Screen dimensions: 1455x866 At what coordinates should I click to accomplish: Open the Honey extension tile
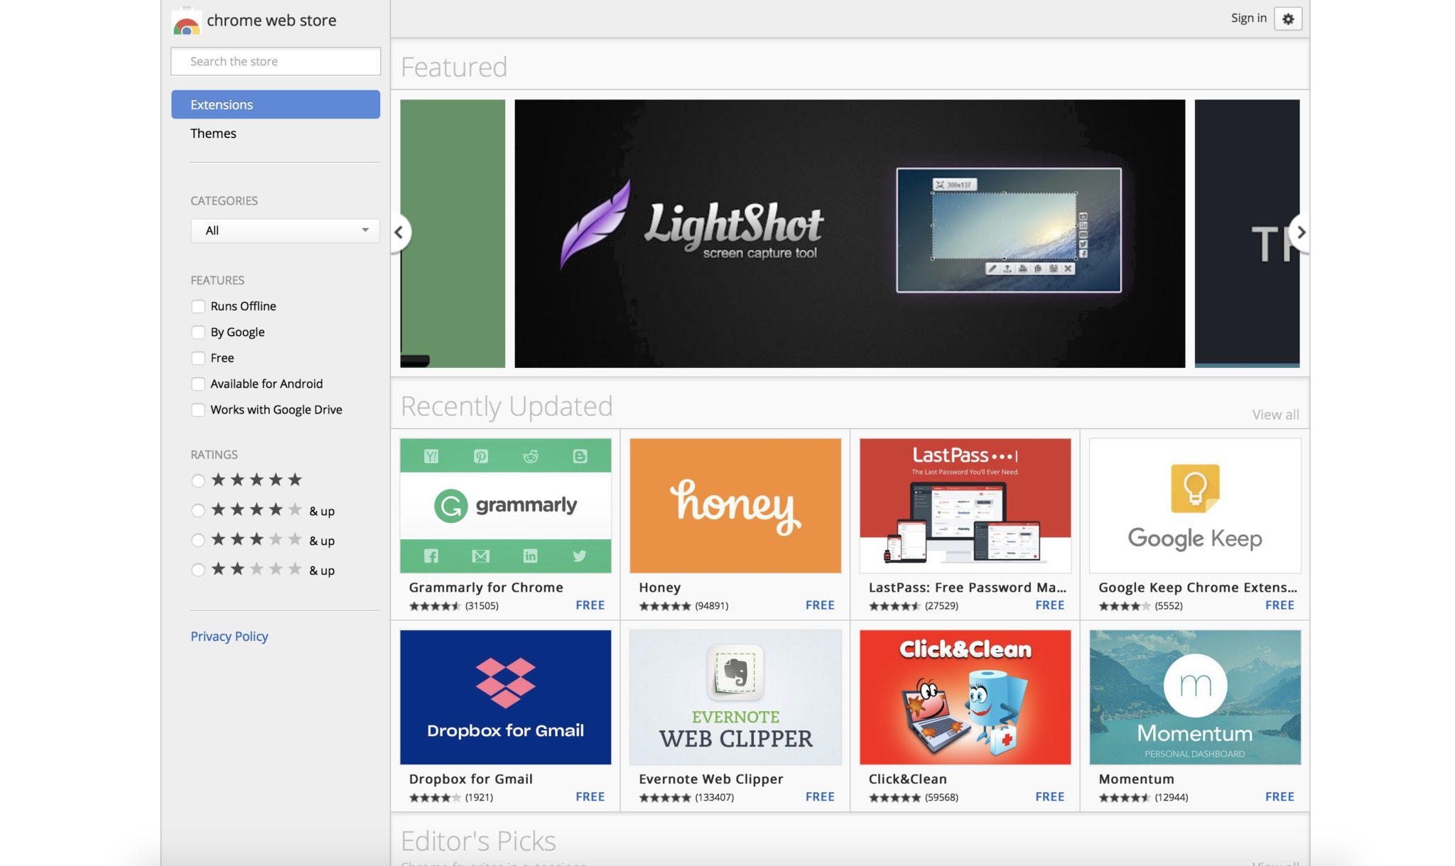click(x=735, y=505)
